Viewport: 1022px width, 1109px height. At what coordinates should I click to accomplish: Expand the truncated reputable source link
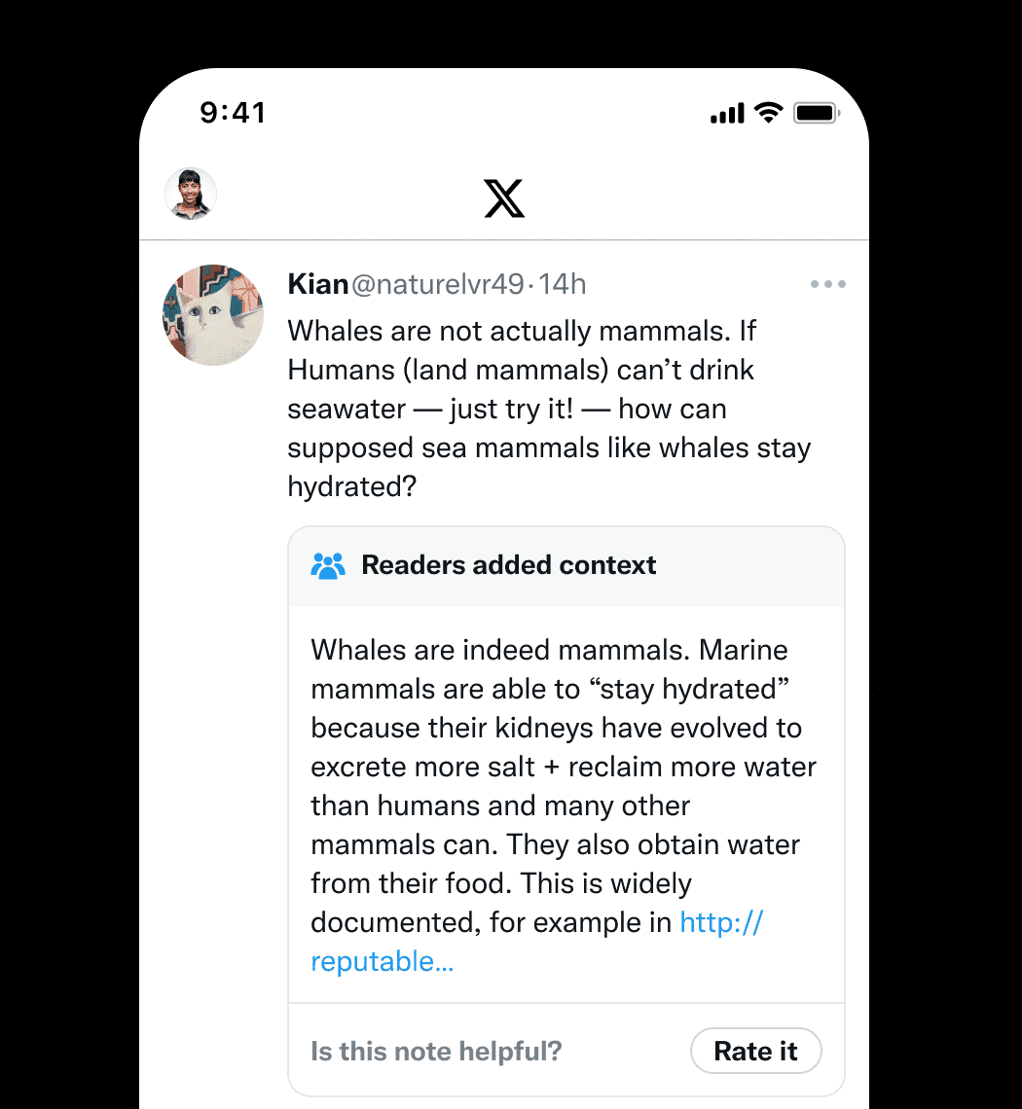coord(382,961)
